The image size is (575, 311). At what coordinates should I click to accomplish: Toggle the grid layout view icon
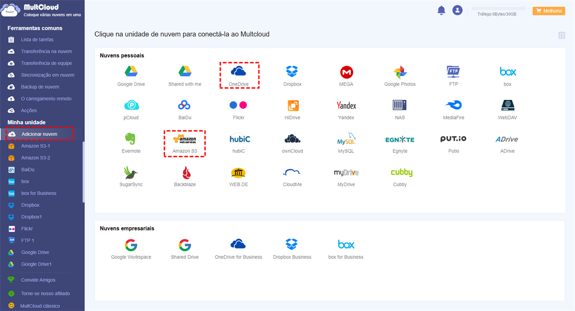[562, 35]
